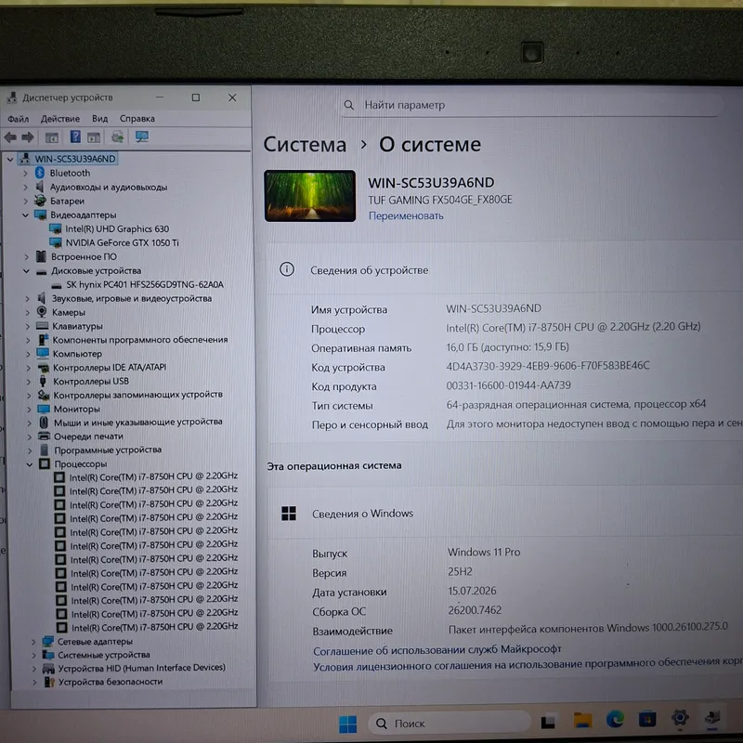743x743 pixels.
Task: Select the Батареи battery icon
Action: point(40,201)
